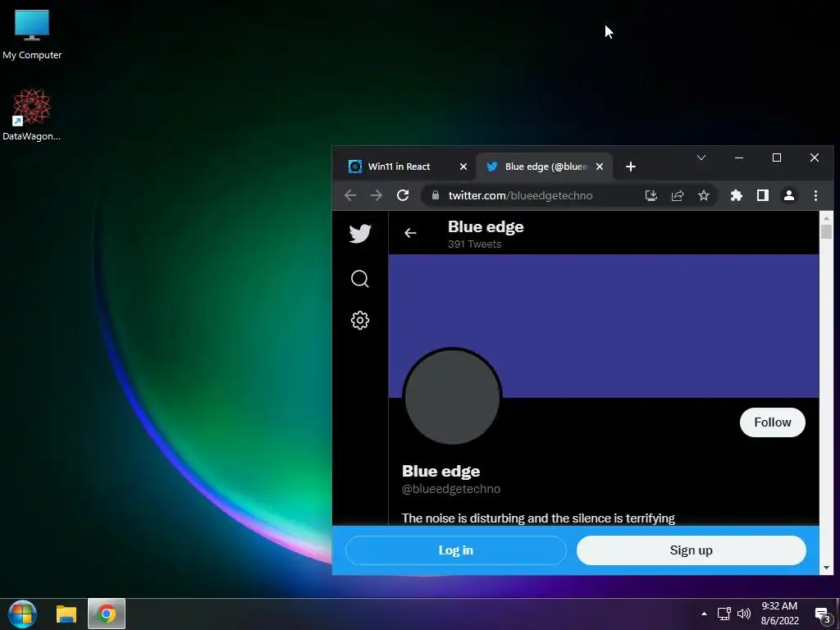Screen dimensions: 840x630
Task: Click the page scrollbar up arrow
Action: (x=826, y=218)
